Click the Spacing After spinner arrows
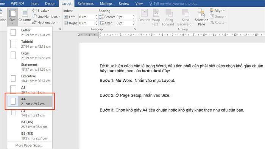 (x=134, y=23)
